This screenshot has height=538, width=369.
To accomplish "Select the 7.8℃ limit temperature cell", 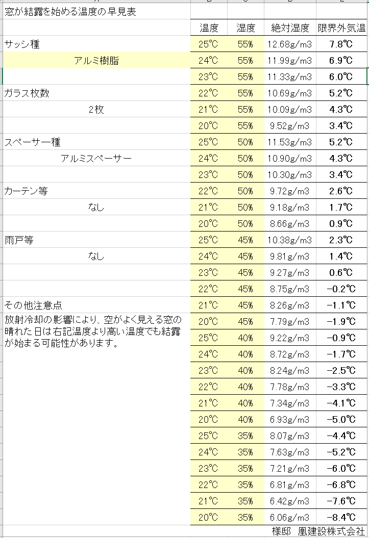I will [341, 44].
